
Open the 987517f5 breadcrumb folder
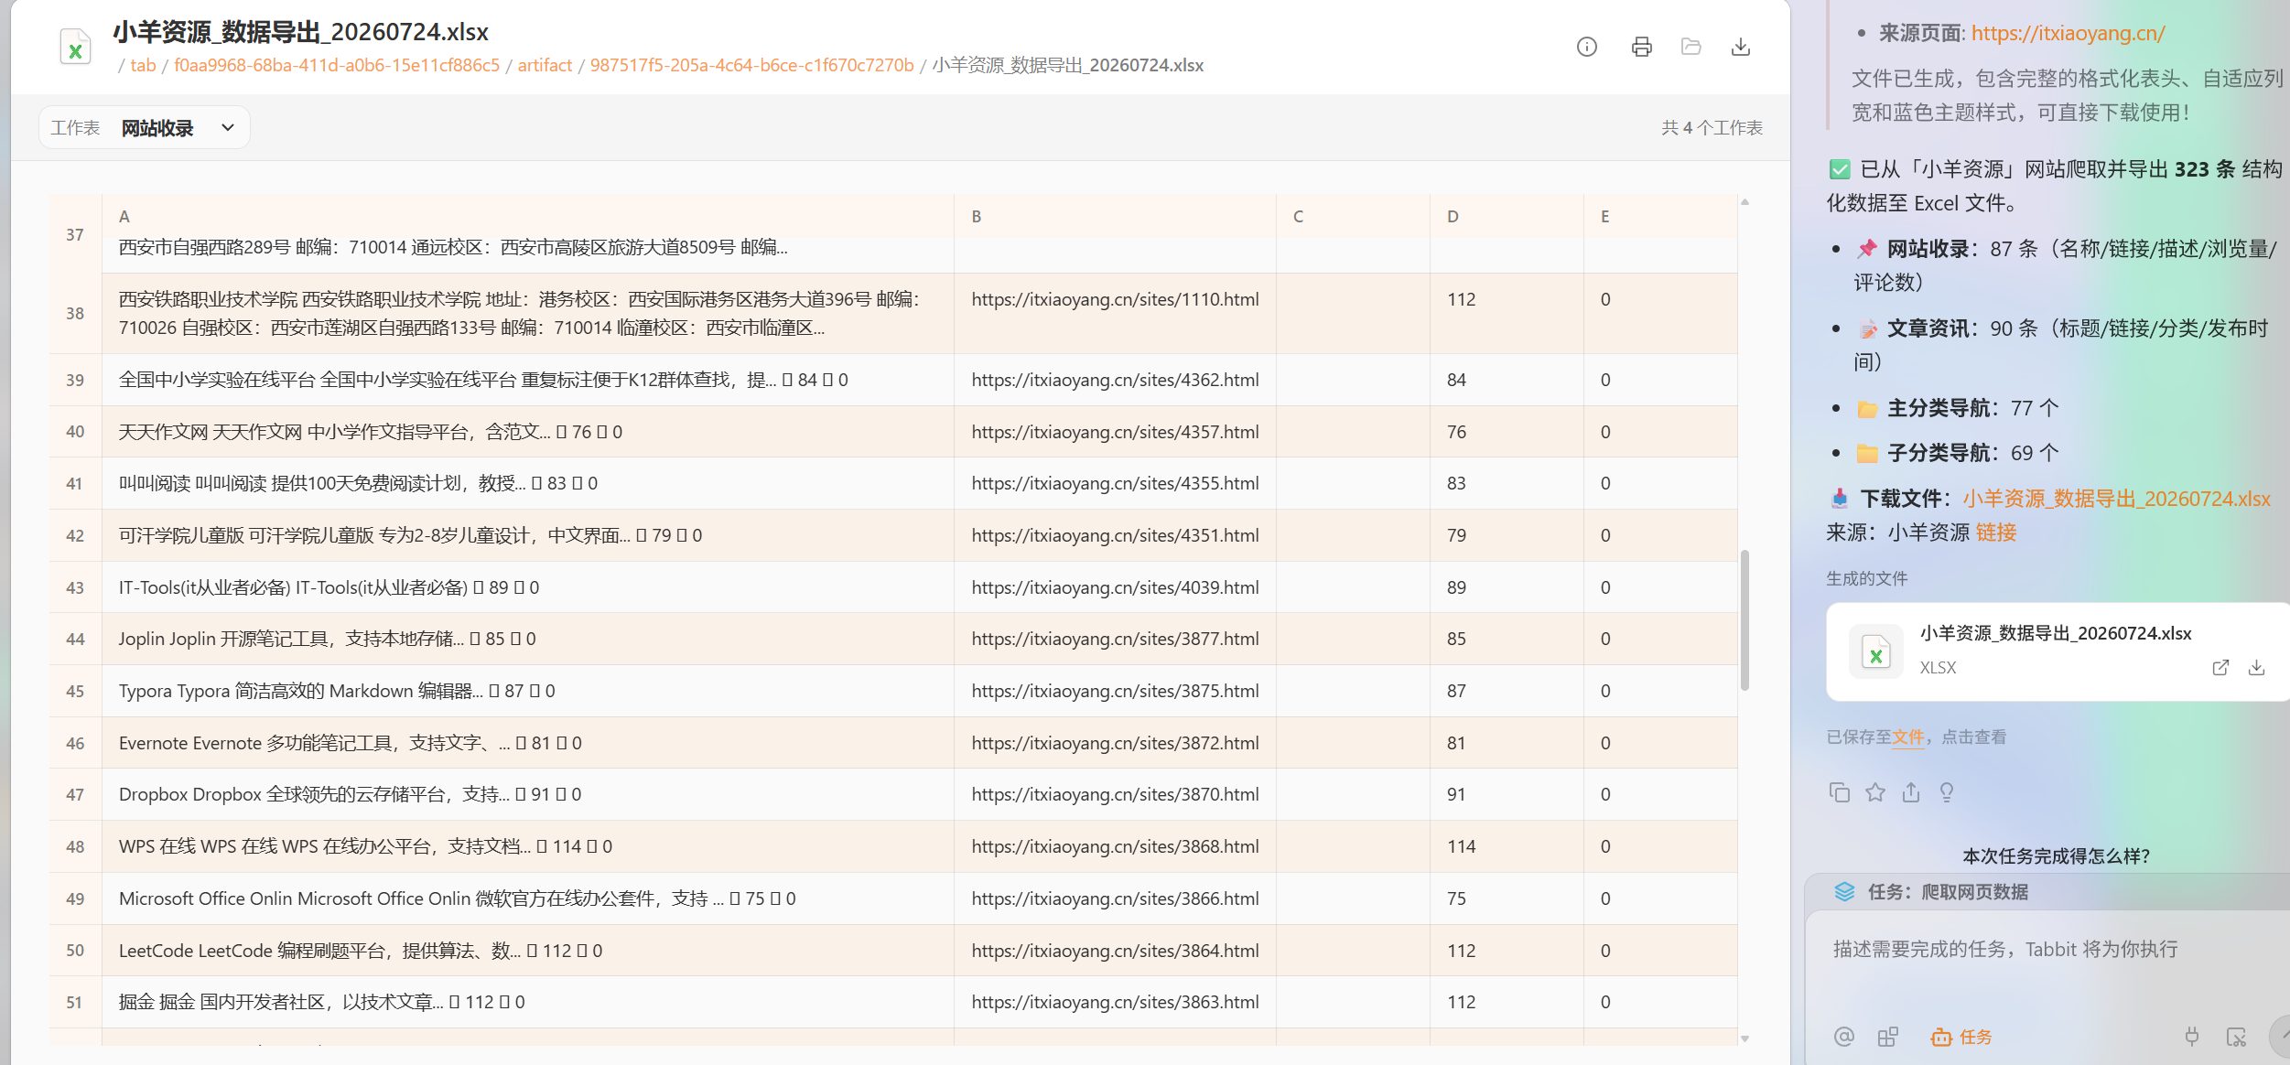point(751,65)
